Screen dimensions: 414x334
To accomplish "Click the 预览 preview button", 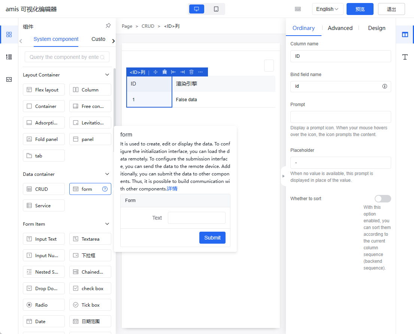I will (x=360, y=9).
